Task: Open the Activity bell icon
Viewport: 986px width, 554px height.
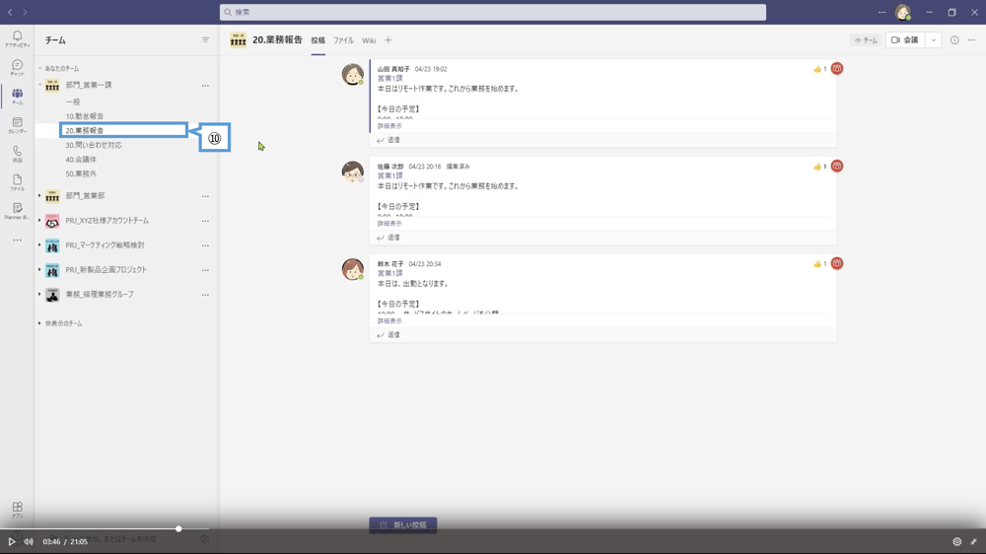Action: 17,38
